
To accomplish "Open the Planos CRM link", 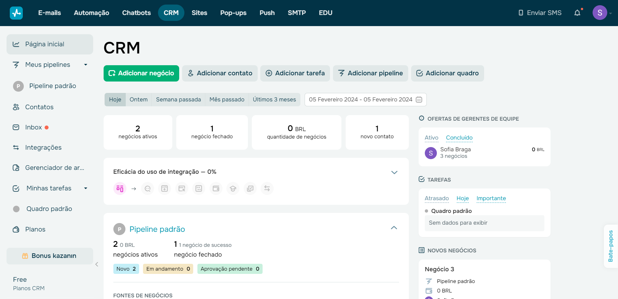I will (29, 288).
